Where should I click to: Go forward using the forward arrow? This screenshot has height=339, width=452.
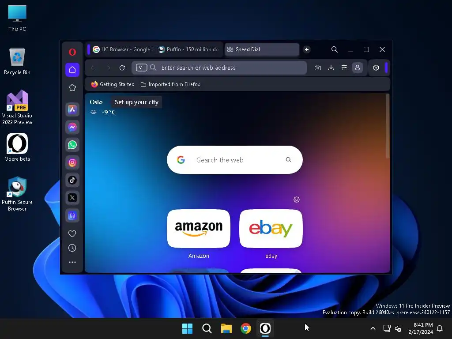(109, 68)
